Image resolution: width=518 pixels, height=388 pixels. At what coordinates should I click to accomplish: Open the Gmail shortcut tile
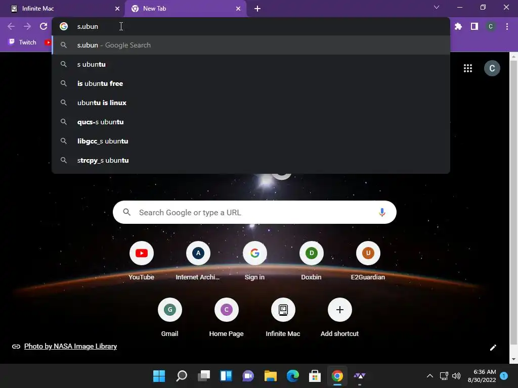point(170,317)
